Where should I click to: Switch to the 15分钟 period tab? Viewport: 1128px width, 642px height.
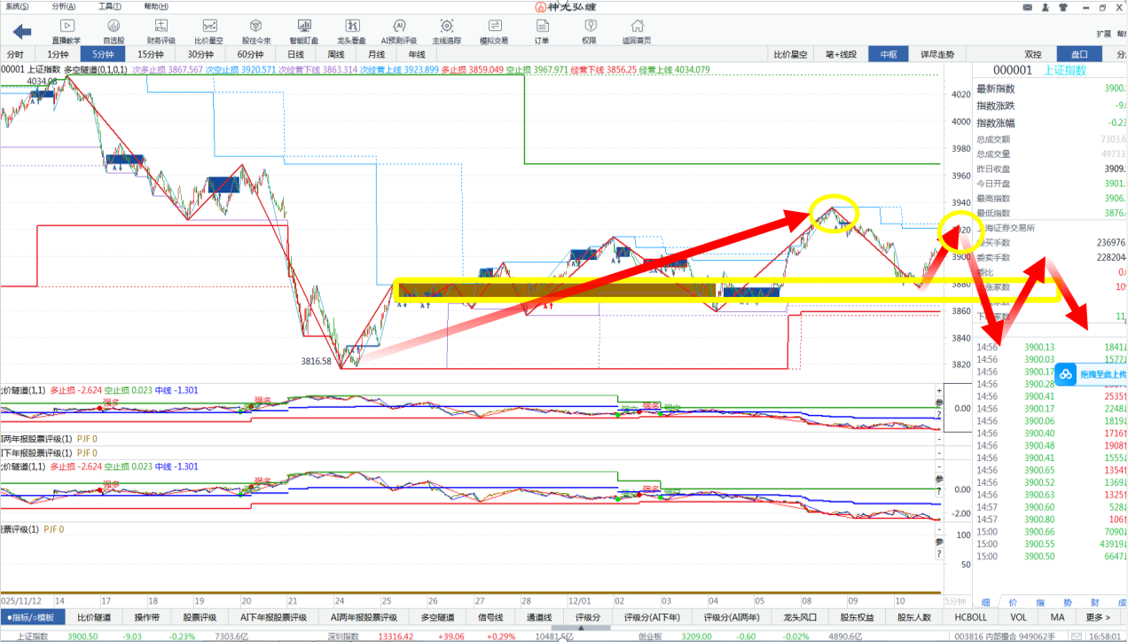pos(149,54)
